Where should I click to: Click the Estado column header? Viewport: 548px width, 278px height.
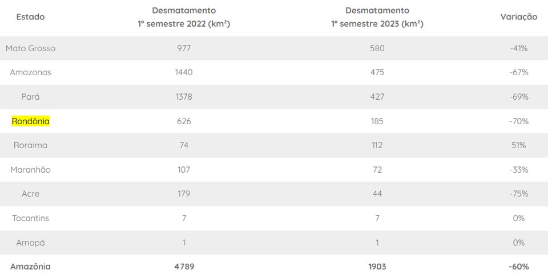pyautogui.click(x=31, y=17)
